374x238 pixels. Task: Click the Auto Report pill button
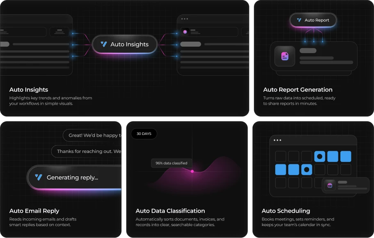click(313, 20)
